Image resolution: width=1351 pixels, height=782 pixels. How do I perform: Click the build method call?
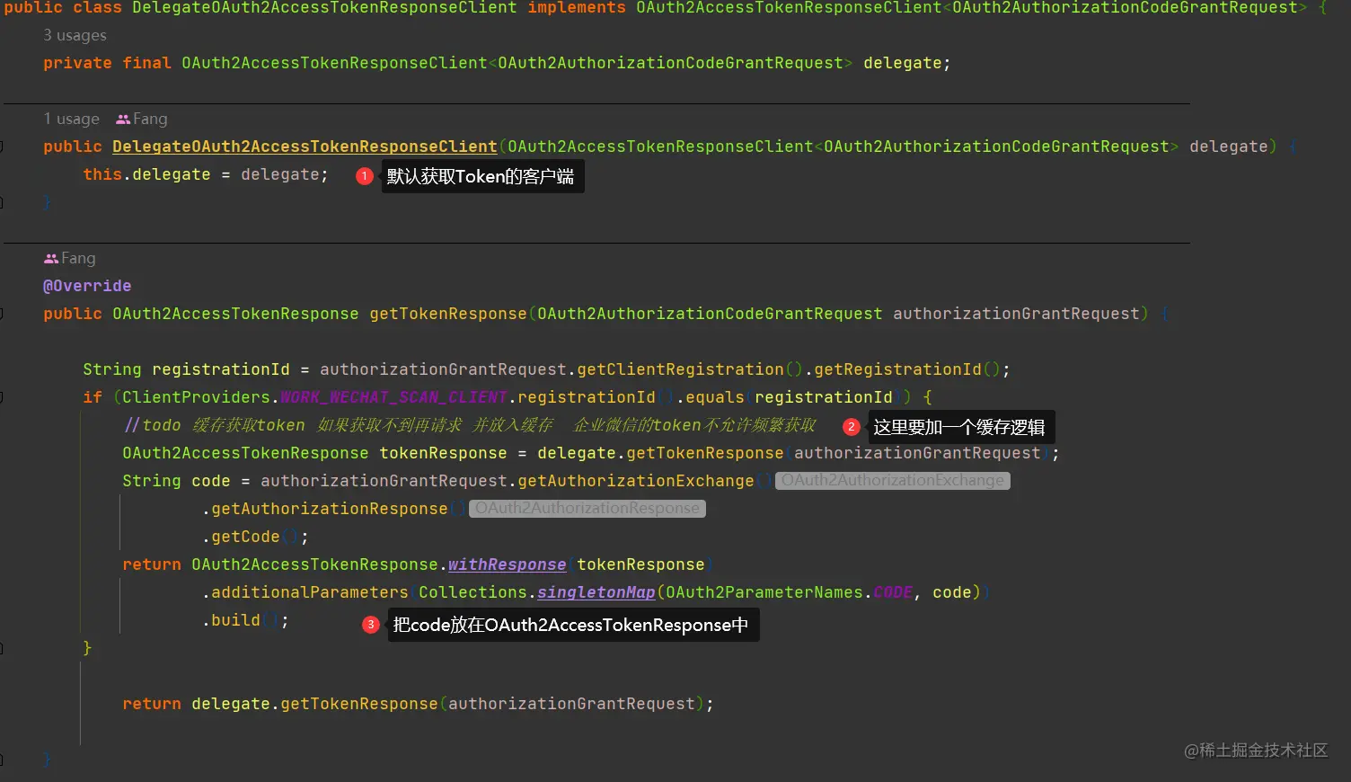point(235,620)
